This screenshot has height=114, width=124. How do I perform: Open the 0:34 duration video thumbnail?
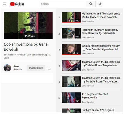pyautogui.click(x=71, y=98)
